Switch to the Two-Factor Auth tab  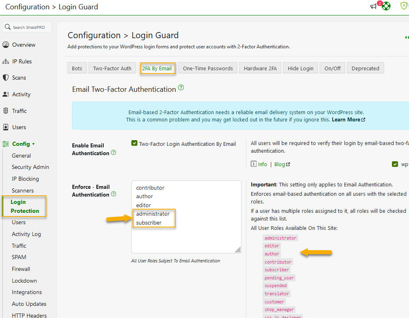112,68
